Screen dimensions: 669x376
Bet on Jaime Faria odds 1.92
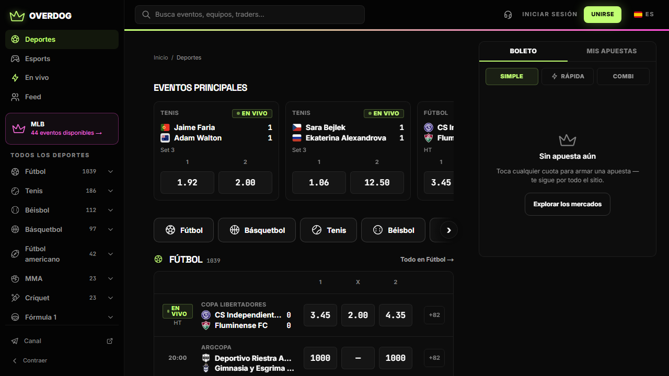(x=187, y=183)
